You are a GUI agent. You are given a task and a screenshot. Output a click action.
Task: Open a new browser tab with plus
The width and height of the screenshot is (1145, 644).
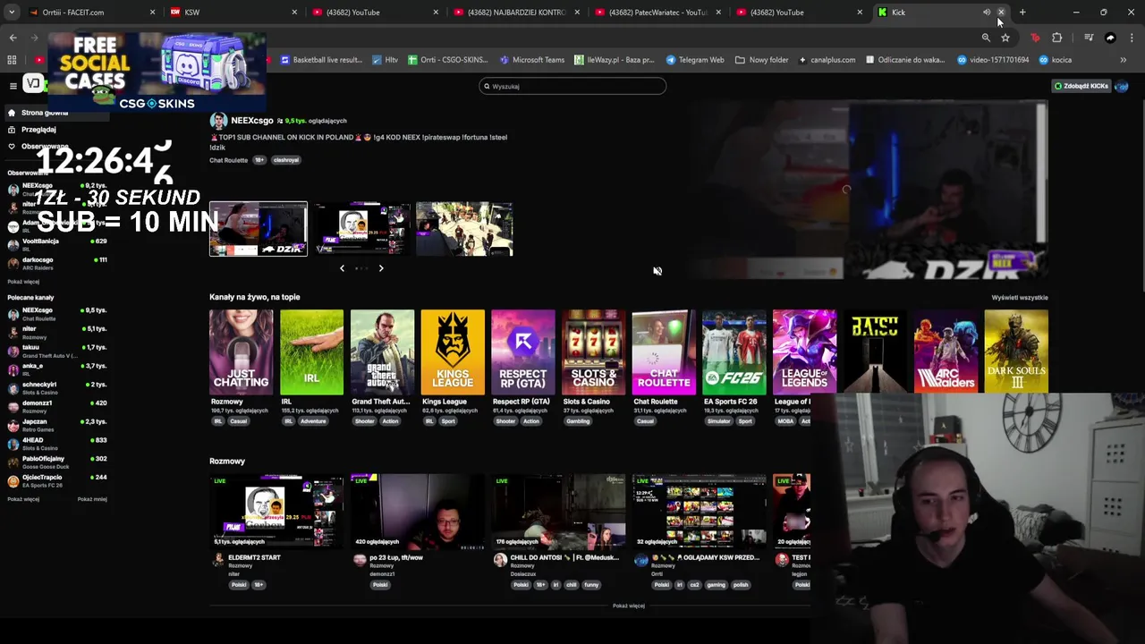[1022, 13]
